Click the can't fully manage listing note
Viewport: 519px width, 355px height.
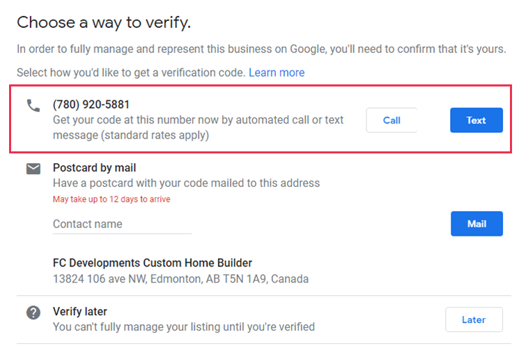point(184,326)
